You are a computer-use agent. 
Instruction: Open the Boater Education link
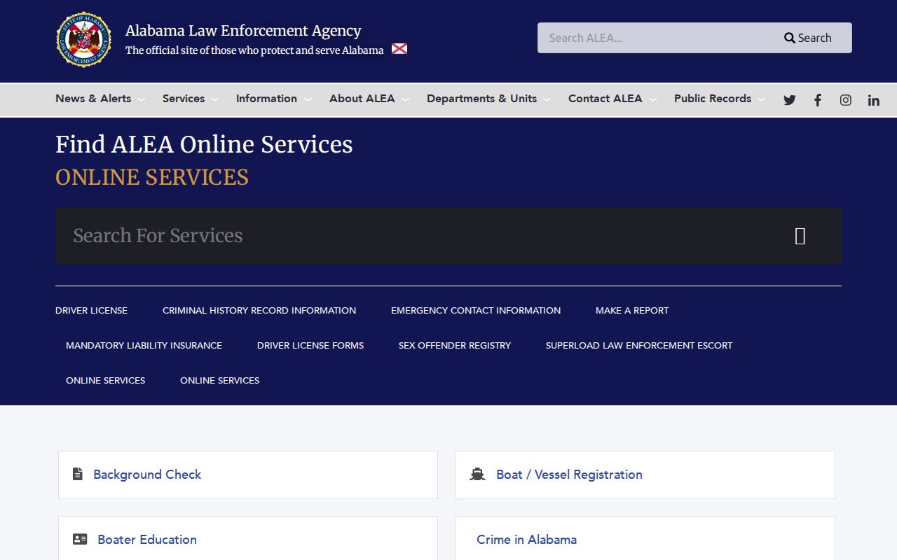(x=147, y=540)
